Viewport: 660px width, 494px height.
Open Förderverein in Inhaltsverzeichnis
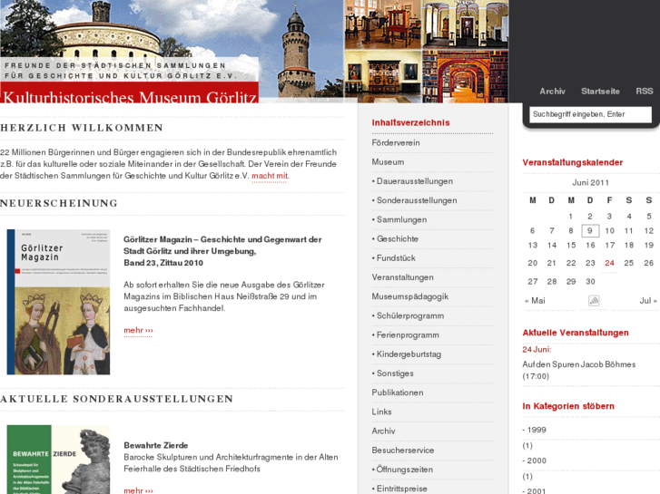(396, 143)
